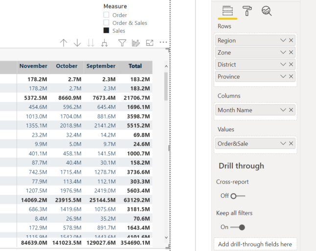The image size is (316, 251).
Task: Open Region field dropdown chevron
Action: (x=283, y=40)
